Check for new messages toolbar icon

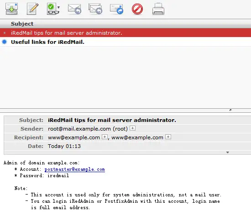11,9
